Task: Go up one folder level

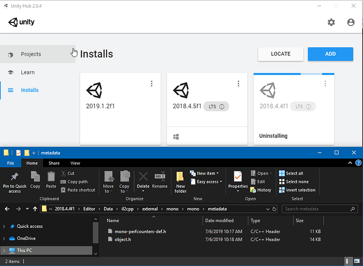Action: tap(35, 209)
